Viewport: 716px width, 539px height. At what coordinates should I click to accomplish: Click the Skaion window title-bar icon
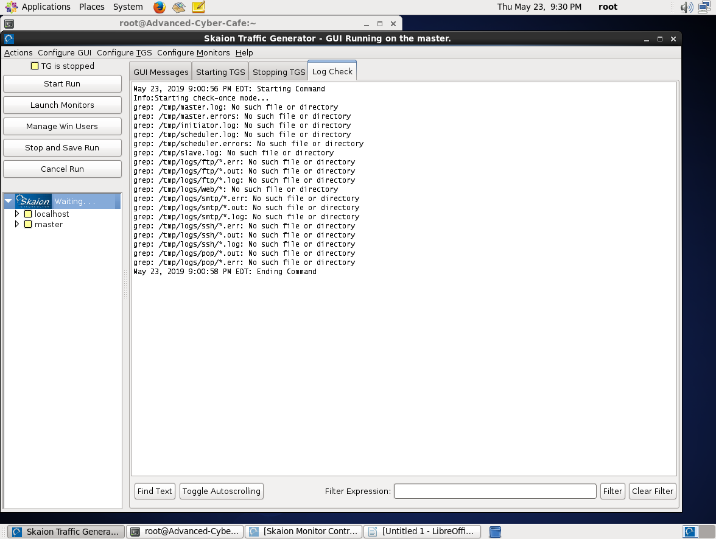click(9, 39)
